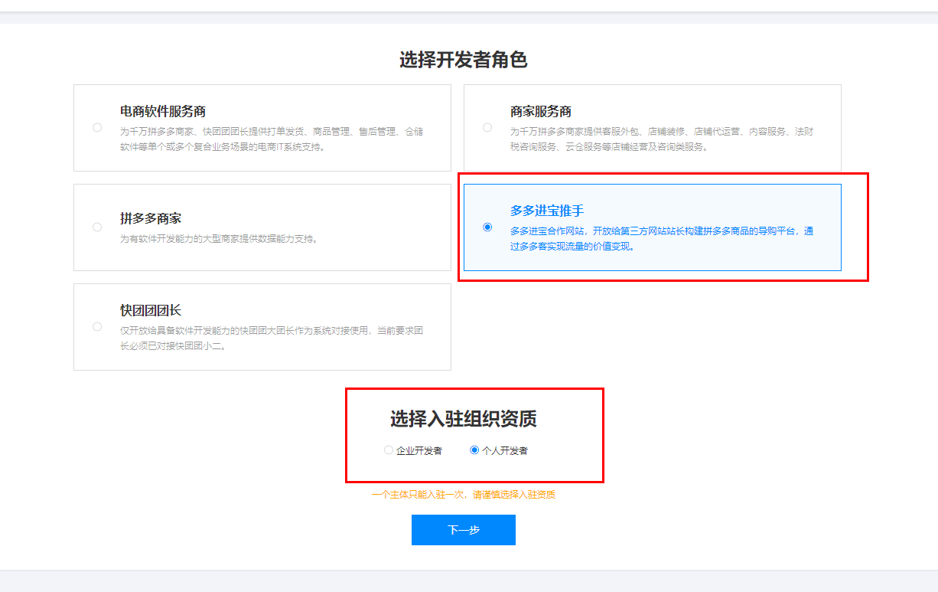Click the 快团团团长 card title
Image resolution: width=938 pixels, height=592 pixels.
[x=151, y=310]
